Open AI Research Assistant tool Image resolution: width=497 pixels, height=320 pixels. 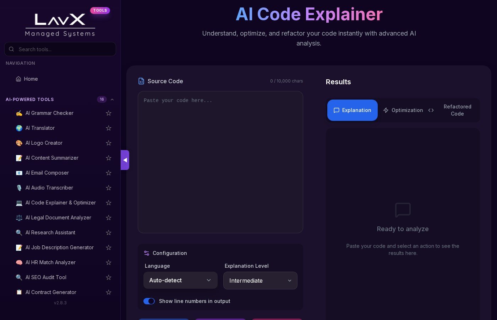click(x=50, y=233)
